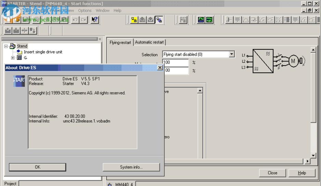Open the Selection combo box dropdown arrow
321x186 pixels.
pyautogui.click(x=232, y=54)
